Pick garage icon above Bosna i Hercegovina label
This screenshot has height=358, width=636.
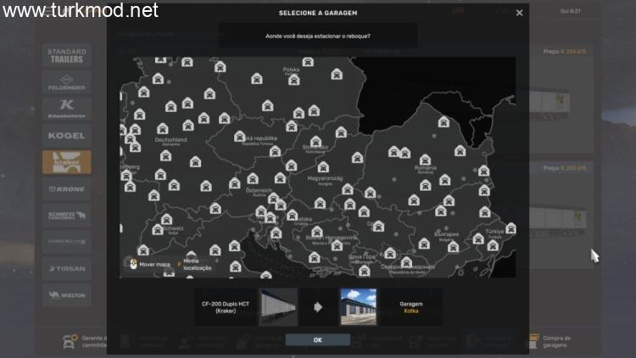(317, 232)
